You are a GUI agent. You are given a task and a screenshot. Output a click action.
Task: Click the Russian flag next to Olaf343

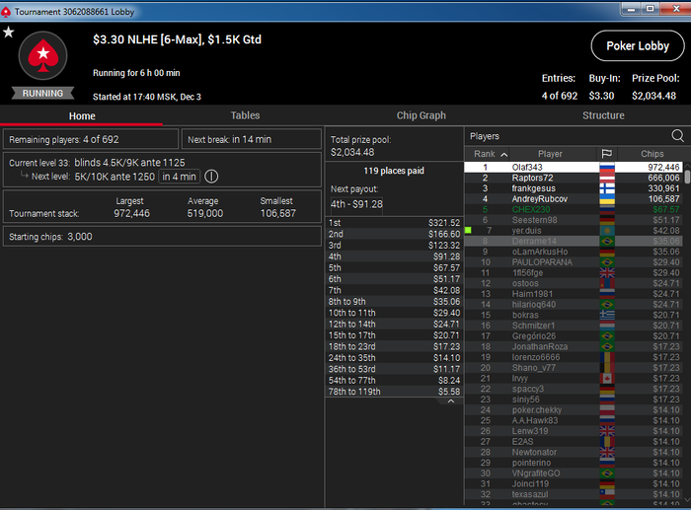tap(607, 168)
